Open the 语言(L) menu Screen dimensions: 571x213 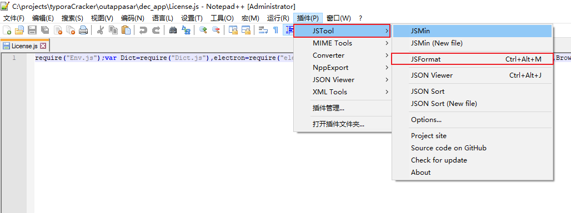[163, 18]
